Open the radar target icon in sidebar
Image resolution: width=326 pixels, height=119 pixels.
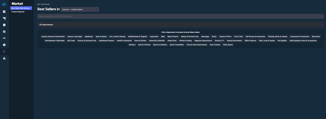point(4,31)
